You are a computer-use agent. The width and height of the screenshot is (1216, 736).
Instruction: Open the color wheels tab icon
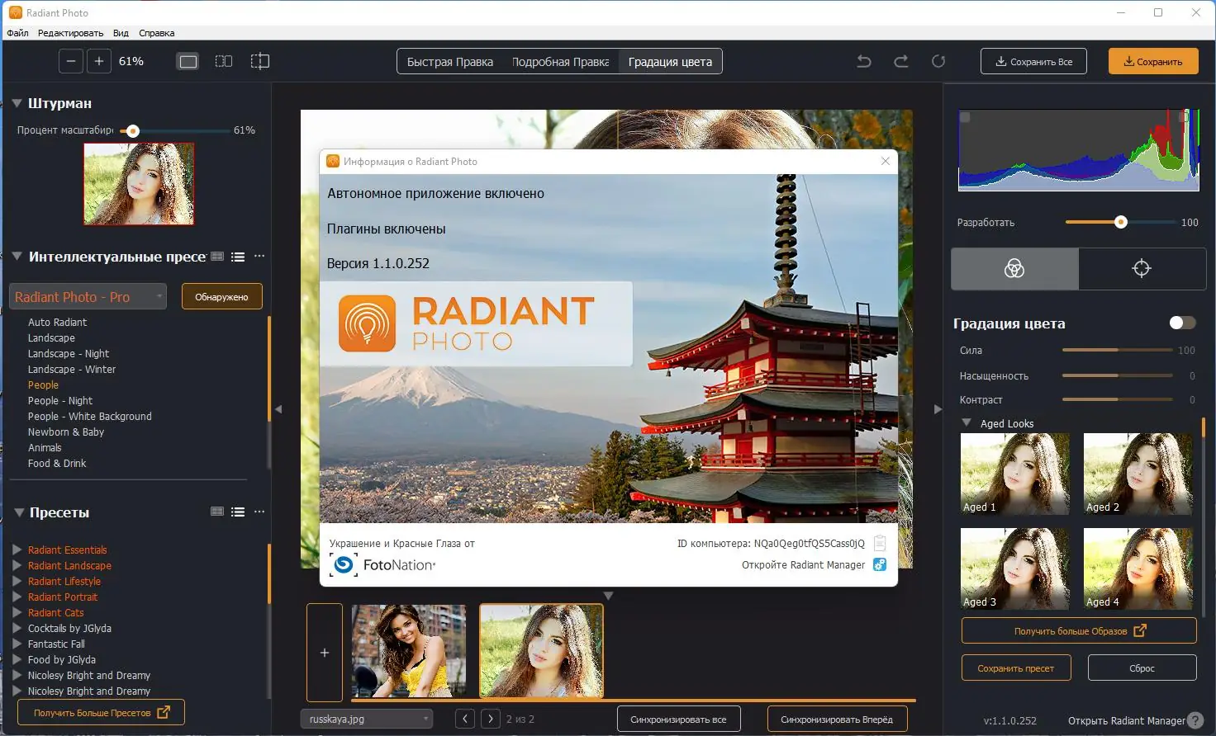1014,268
